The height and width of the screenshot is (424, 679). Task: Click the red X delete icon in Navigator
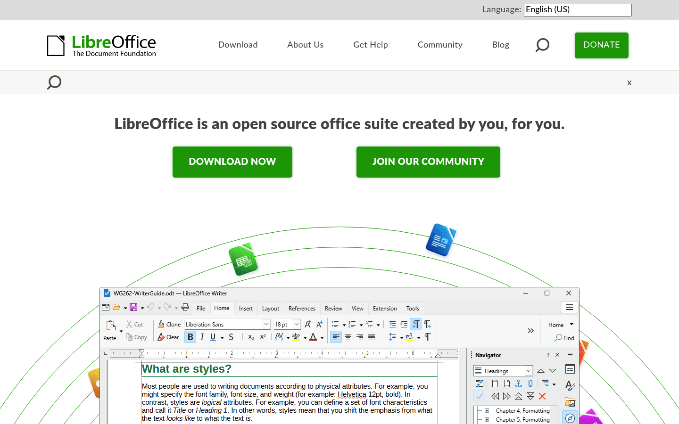[x=542, y=396]
